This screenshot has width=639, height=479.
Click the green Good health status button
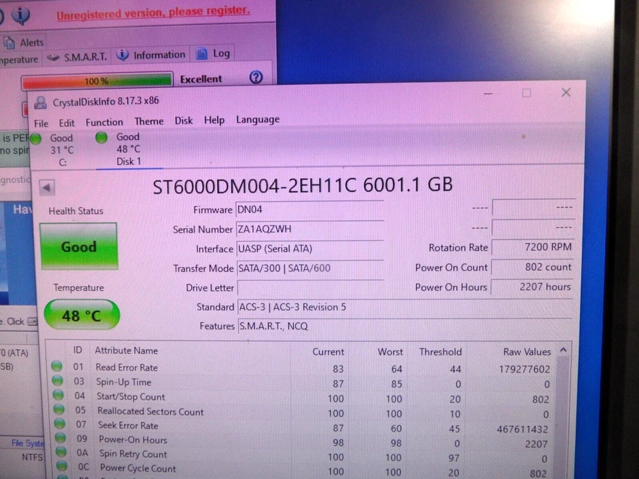[x=78, y=246]
